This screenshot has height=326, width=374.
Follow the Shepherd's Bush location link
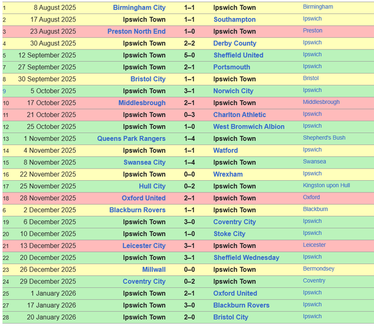324,138
